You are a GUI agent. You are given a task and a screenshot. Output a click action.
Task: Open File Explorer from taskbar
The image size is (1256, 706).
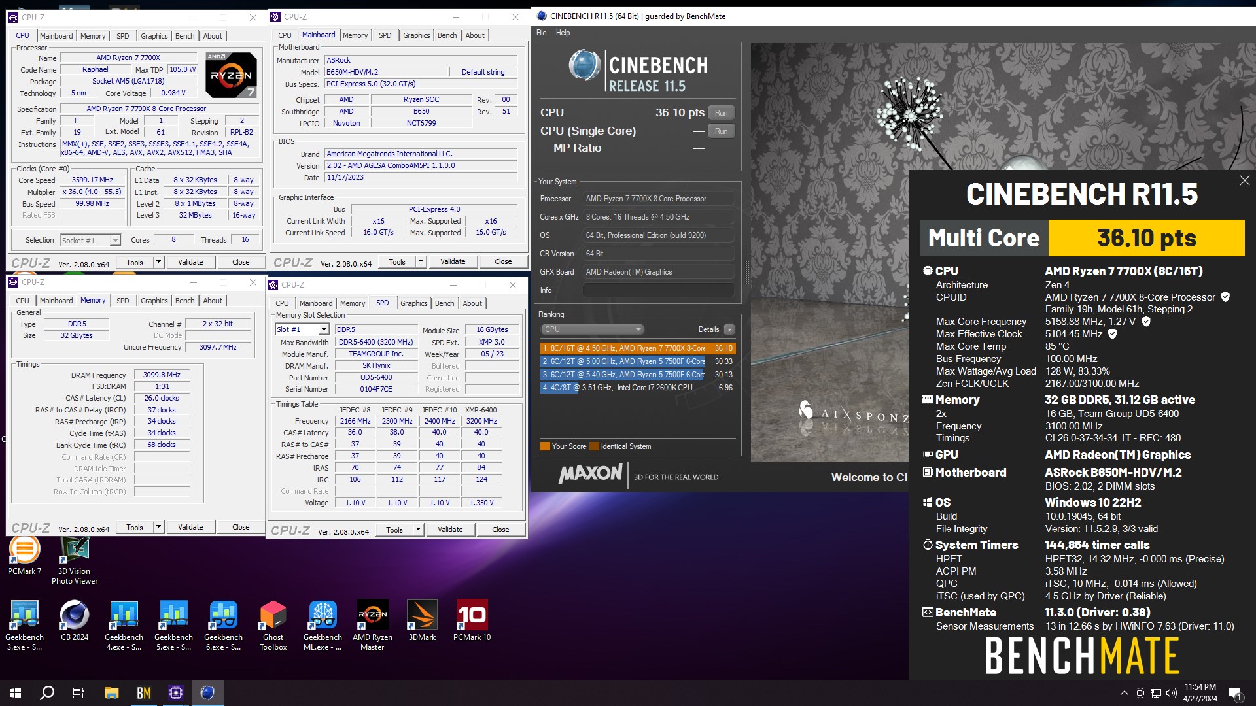pyautogui.click(x=111, y=693)
